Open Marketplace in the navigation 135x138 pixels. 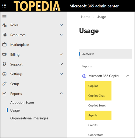tap(20, 45)
